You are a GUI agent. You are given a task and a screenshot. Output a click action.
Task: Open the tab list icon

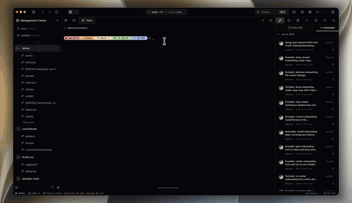[x=271, y=20]
